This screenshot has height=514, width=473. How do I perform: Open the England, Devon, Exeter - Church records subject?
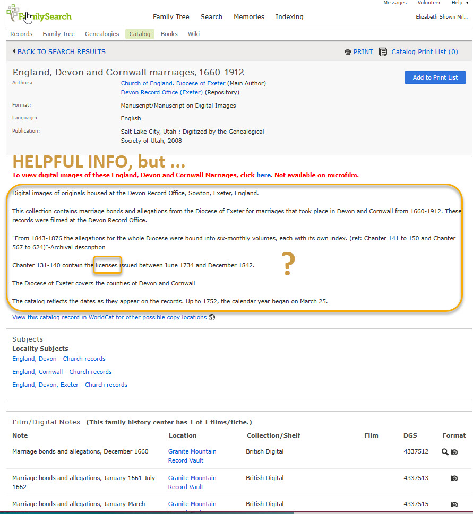tap(70, 385)
